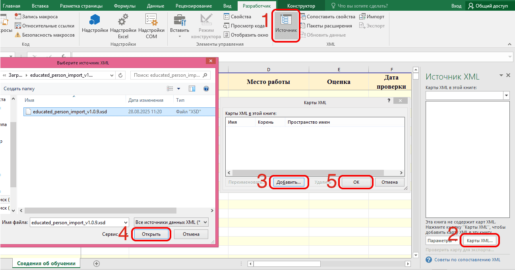This screenshot has width=515, height=270.
Task: Click Сопоставить свойства button
Action: tap(327, 17)
